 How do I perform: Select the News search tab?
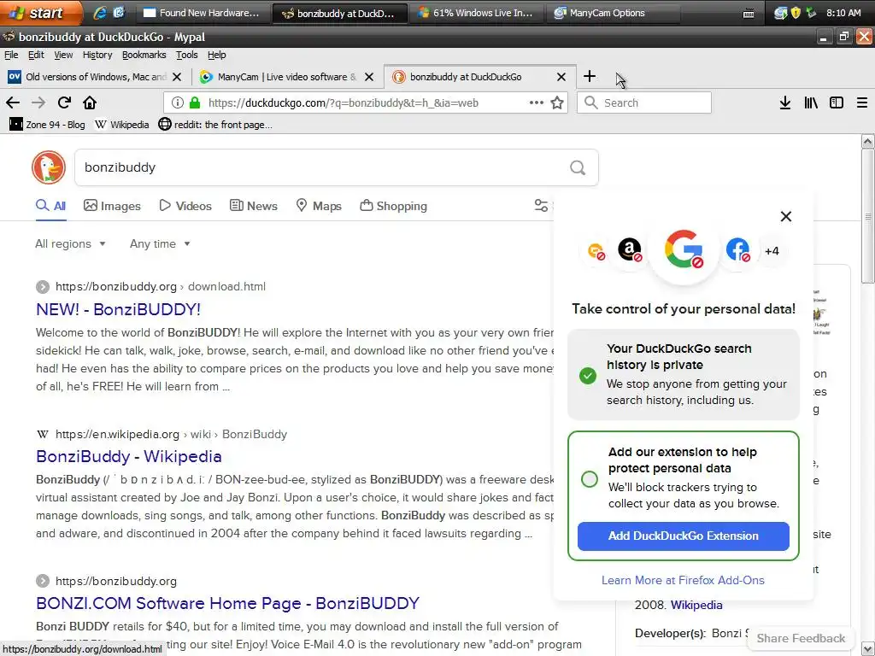coord(253,206)
